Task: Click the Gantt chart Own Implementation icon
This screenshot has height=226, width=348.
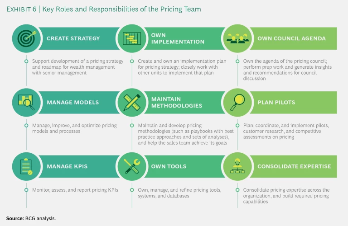Action: (x=131, y=38)
